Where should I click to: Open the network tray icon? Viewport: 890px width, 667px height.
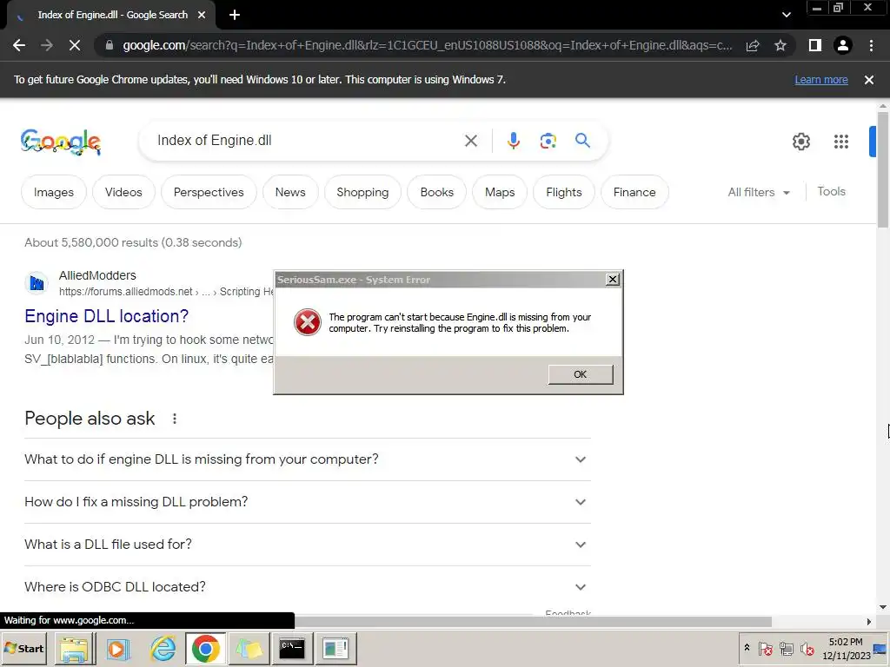tap(786, 648)
